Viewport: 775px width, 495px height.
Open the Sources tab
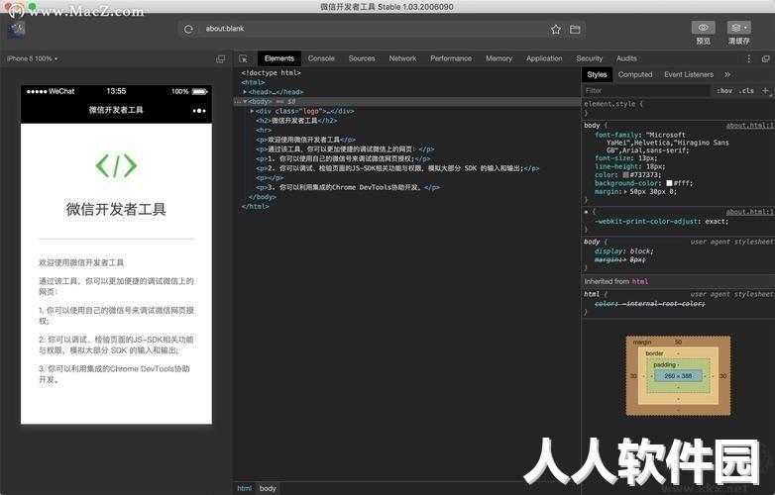tap(362, 58)
